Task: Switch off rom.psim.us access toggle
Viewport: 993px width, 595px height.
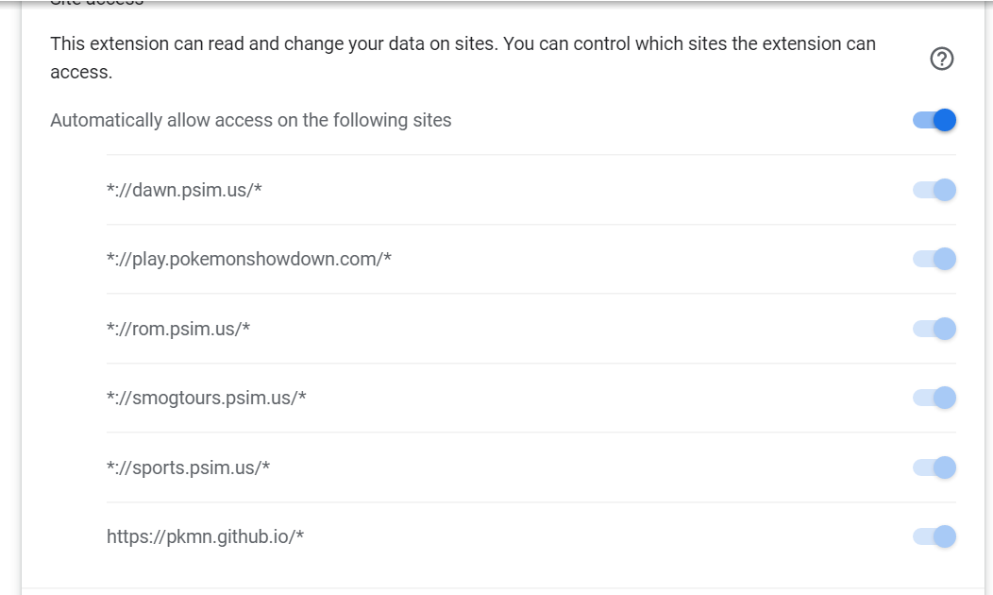Action: coord(934,329)
